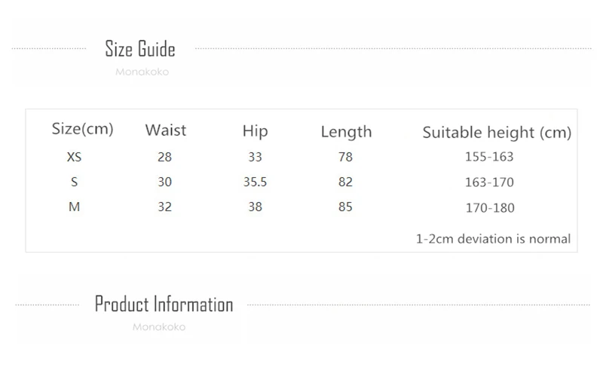The width and height of the screenshot is (603, 377).
Task: Click the S size row label
Action: coord(75,182)
